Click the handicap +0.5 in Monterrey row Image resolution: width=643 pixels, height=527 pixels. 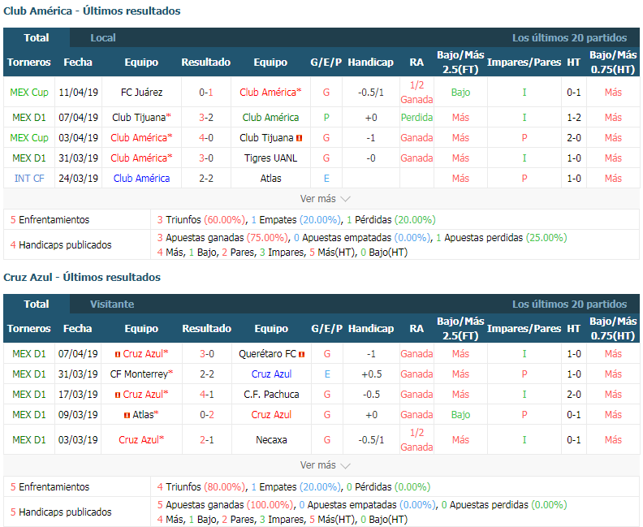click(x=372, y=374)
